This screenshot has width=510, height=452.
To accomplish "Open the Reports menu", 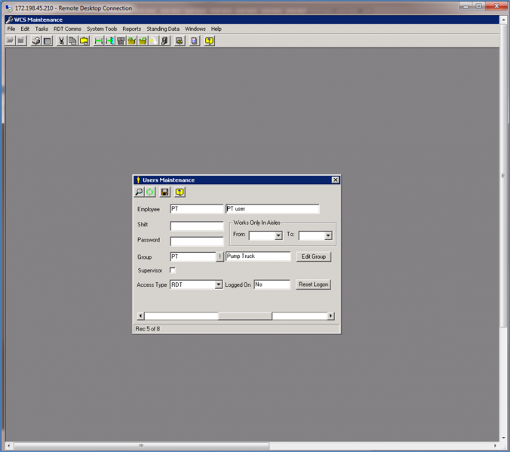I will 132,29.
